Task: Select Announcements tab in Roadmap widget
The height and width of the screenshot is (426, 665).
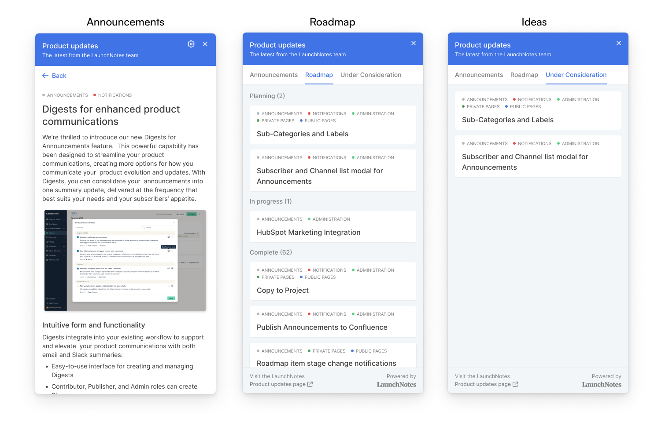Action: 273,75
